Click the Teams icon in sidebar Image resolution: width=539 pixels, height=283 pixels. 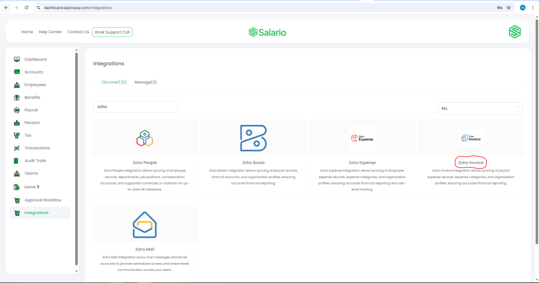click(16, 173)
